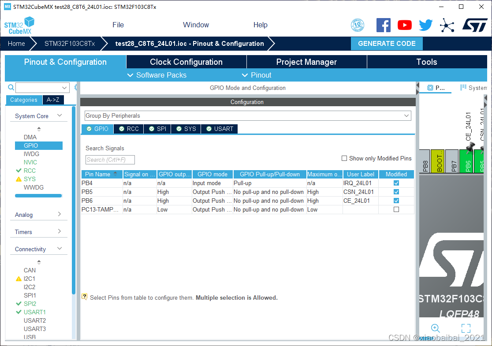
Task: Select DMA in System Core list
Action: [x=30, y=137]
